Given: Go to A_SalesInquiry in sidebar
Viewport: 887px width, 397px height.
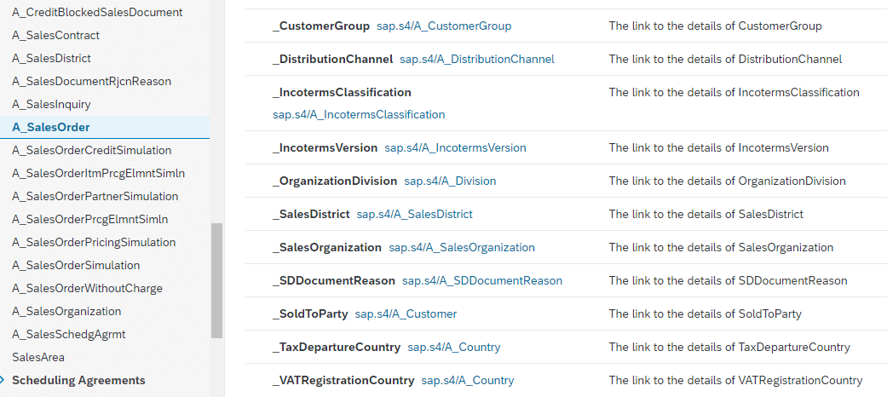Looking at the screenshot, I should [51, 104].
